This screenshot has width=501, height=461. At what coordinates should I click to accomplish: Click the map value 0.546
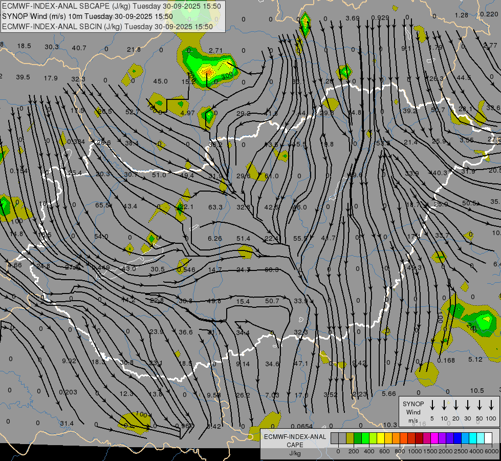186,270
